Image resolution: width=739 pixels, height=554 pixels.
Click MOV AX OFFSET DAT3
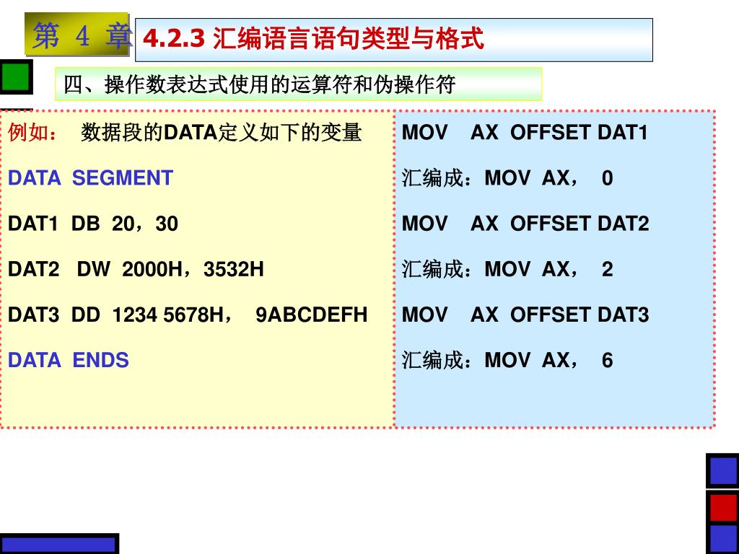click(525, 315)
